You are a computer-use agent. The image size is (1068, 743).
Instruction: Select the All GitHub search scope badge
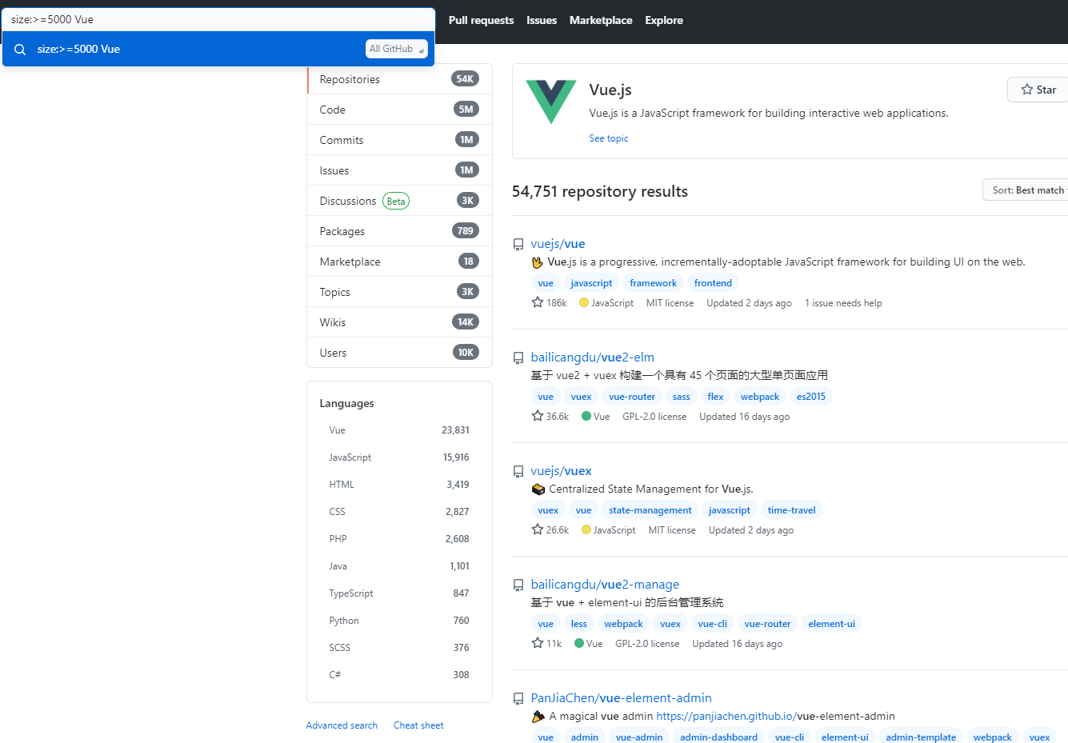(397, 49)
